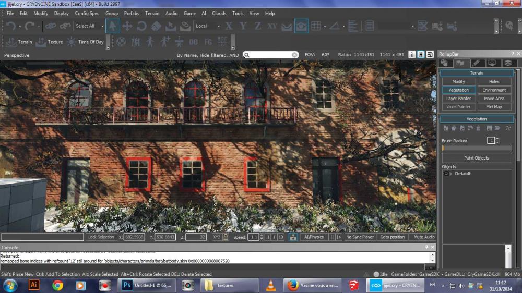The image size is (522, 293).
Task: Toggle the Snap Angle icon
Action: pos(335,26)
